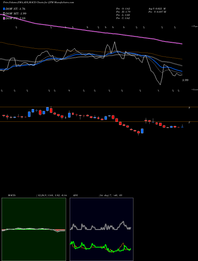Click the Pre L: 1.60 value

123,15
